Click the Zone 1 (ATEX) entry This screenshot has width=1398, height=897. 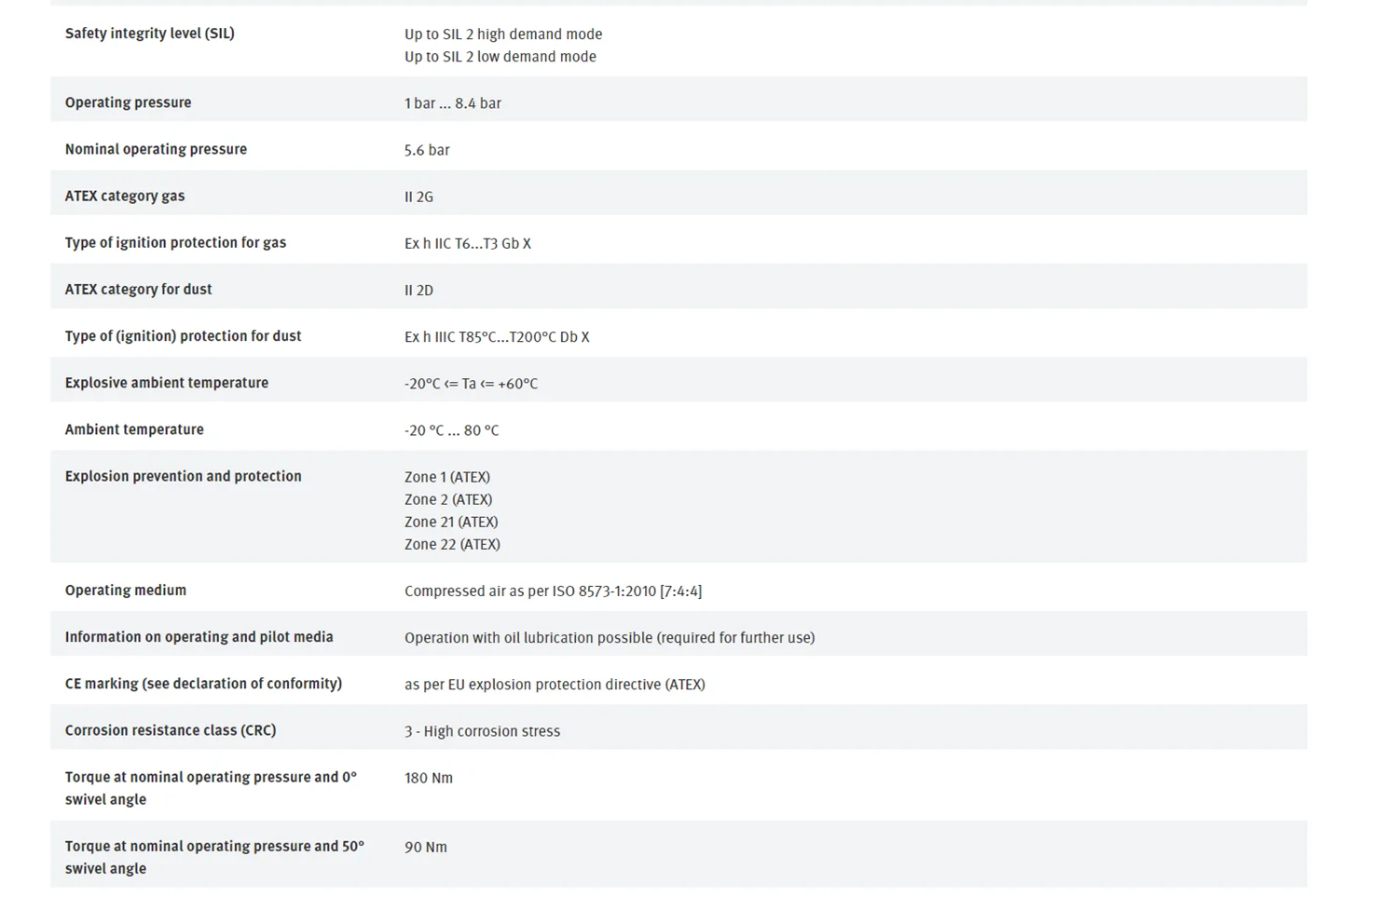(447, 477)
